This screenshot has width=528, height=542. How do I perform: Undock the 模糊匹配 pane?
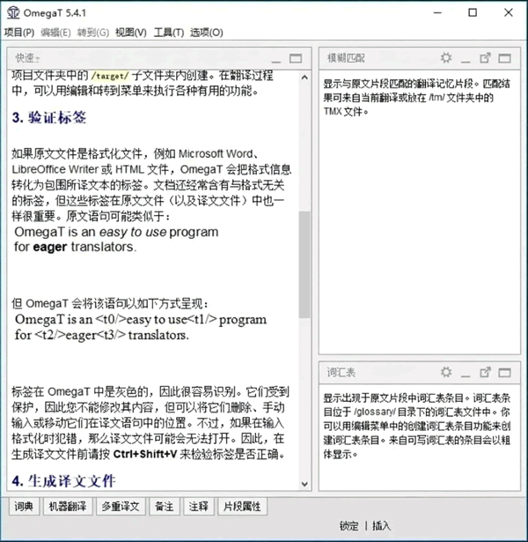pyautogui.click(x=485, y=58)
